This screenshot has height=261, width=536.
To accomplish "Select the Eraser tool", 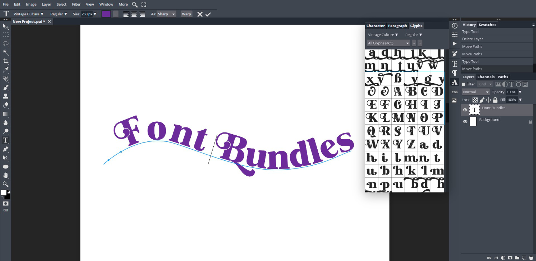I will click(x=6, y=105).
